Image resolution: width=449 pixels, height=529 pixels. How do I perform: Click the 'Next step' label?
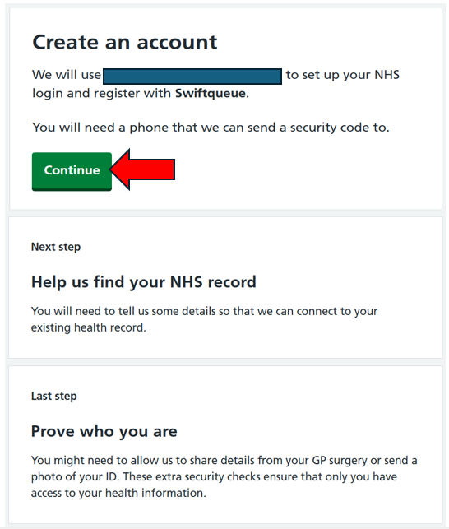click(56, 247)
